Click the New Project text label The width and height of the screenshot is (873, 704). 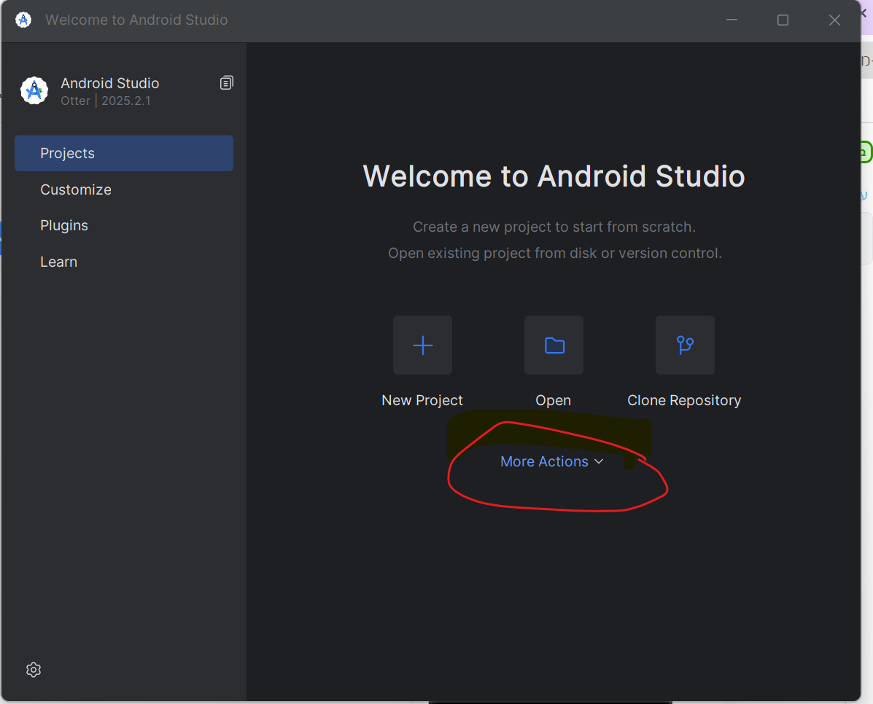[422, 400]
